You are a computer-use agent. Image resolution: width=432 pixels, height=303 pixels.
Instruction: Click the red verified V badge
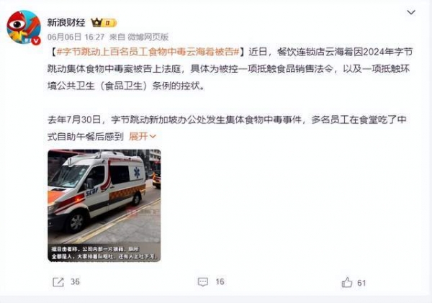pyautogui.click(x=36, y=41)
